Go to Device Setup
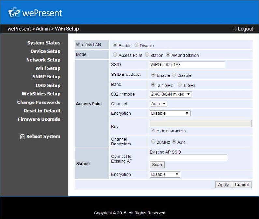Image resolution: width=259 pixels, height=219 pixels. click(45, 51)
